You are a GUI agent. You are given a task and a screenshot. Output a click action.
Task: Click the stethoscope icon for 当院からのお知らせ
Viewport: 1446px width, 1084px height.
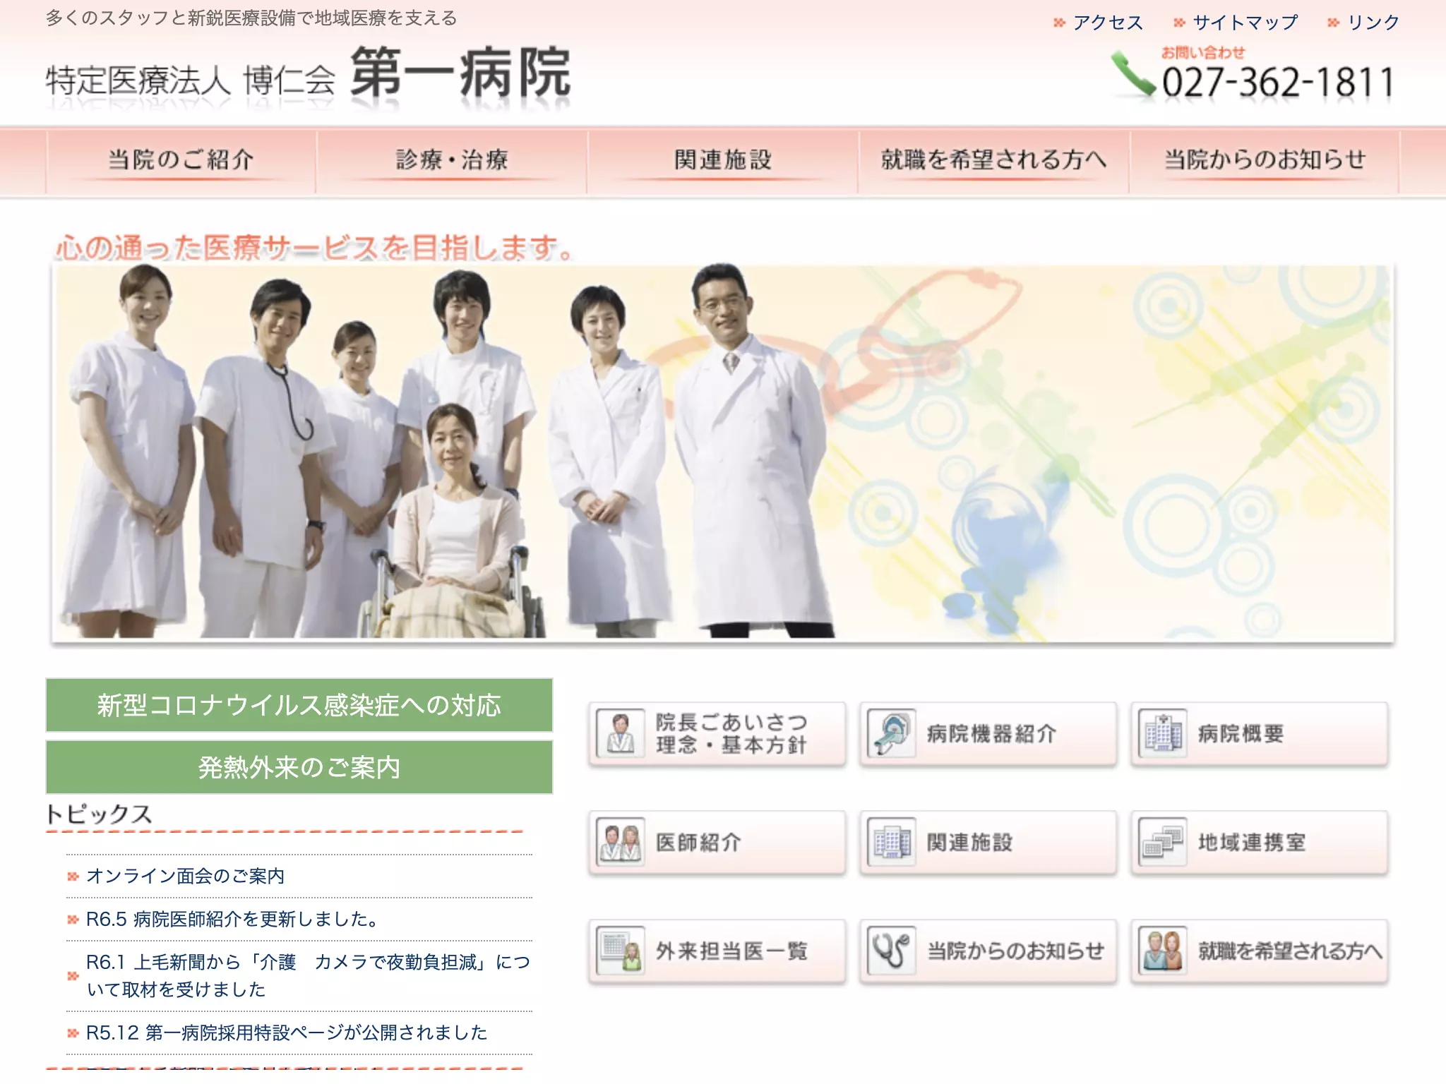pos(891,951)
